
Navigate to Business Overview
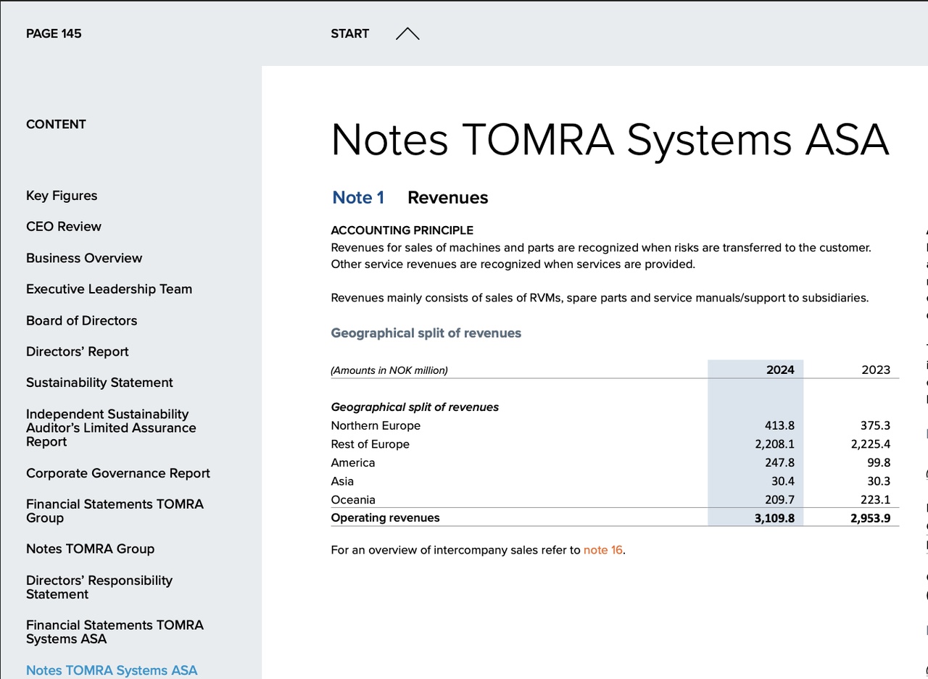(x=84, y=258)
